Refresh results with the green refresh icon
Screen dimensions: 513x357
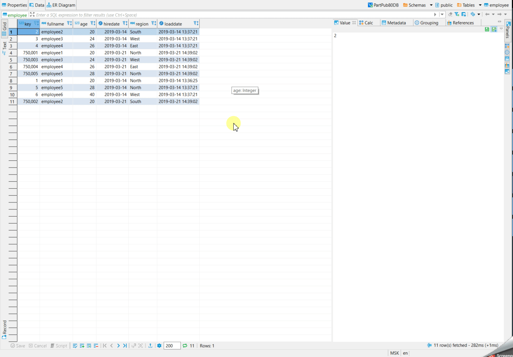(185, 346)
